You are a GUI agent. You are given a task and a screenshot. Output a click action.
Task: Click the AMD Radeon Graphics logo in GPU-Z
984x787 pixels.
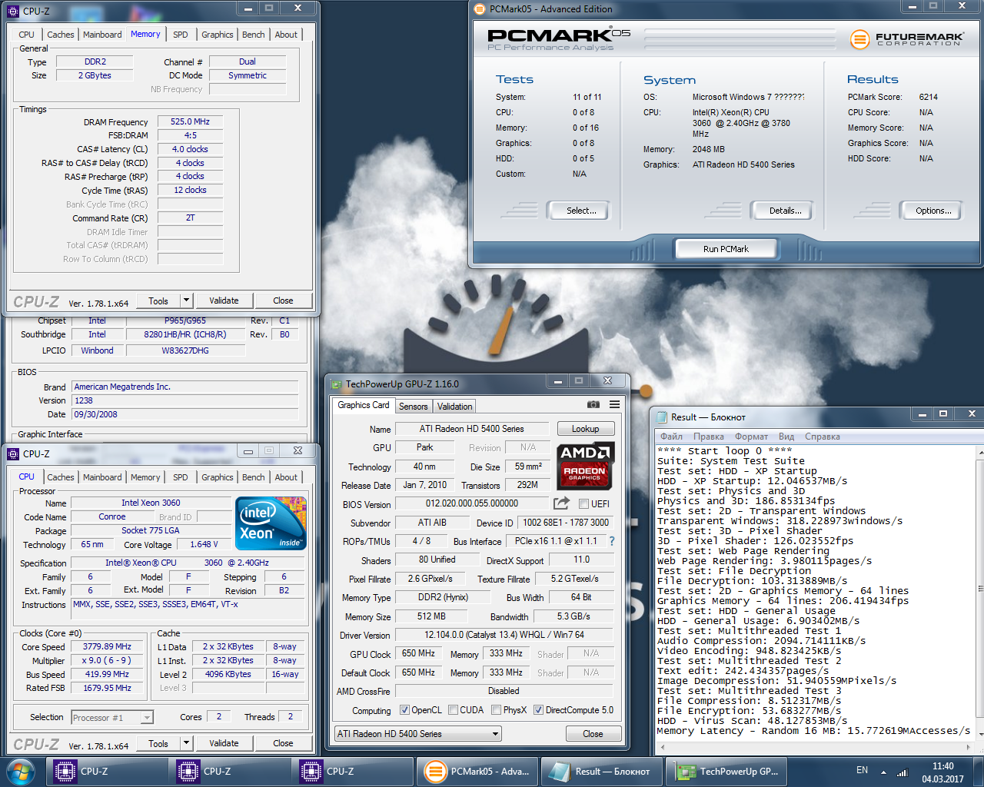click(584, 466)
